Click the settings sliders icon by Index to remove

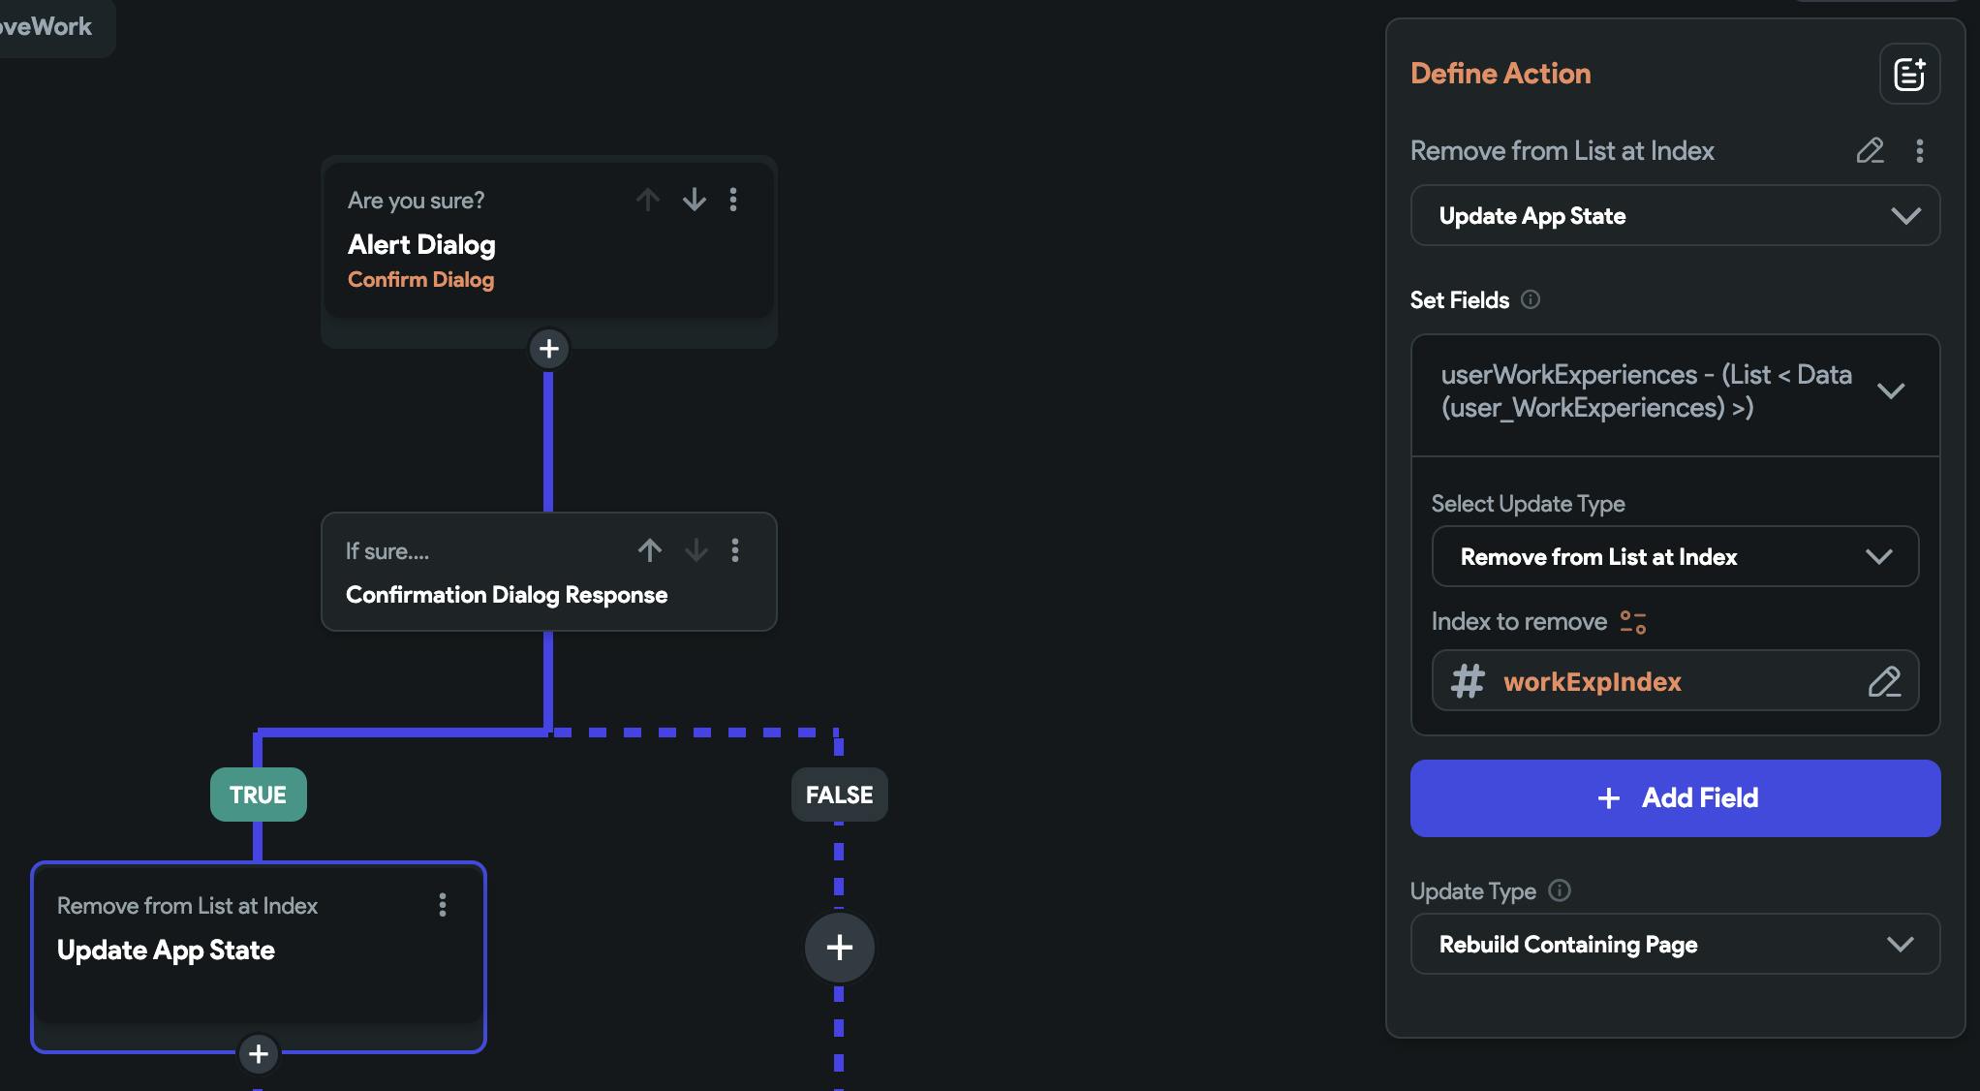[1633, 622]
